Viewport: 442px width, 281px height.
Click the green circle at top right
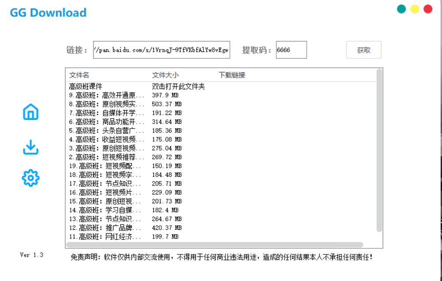401,8
